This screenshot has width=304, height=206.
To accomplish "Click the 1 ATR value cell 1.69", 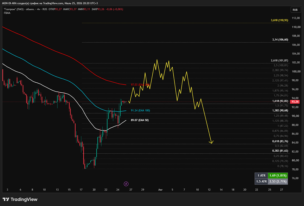I will pyautogui.click(x=278, y=176).
